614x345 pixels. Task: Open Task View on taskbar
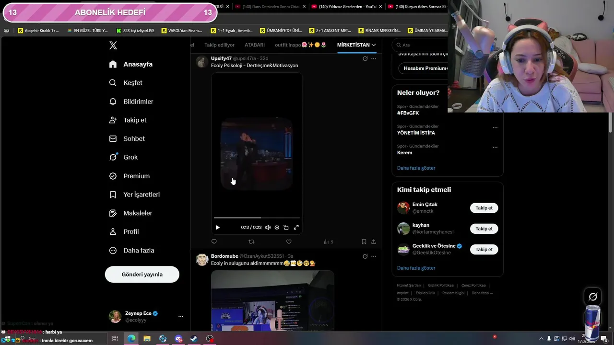coord(115,339)
